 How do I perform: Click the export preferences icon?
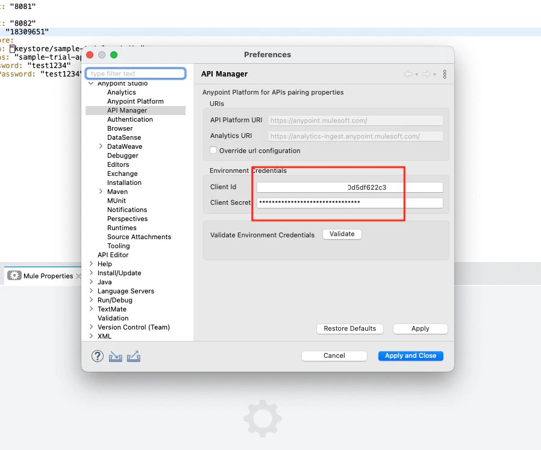point(134,356)
